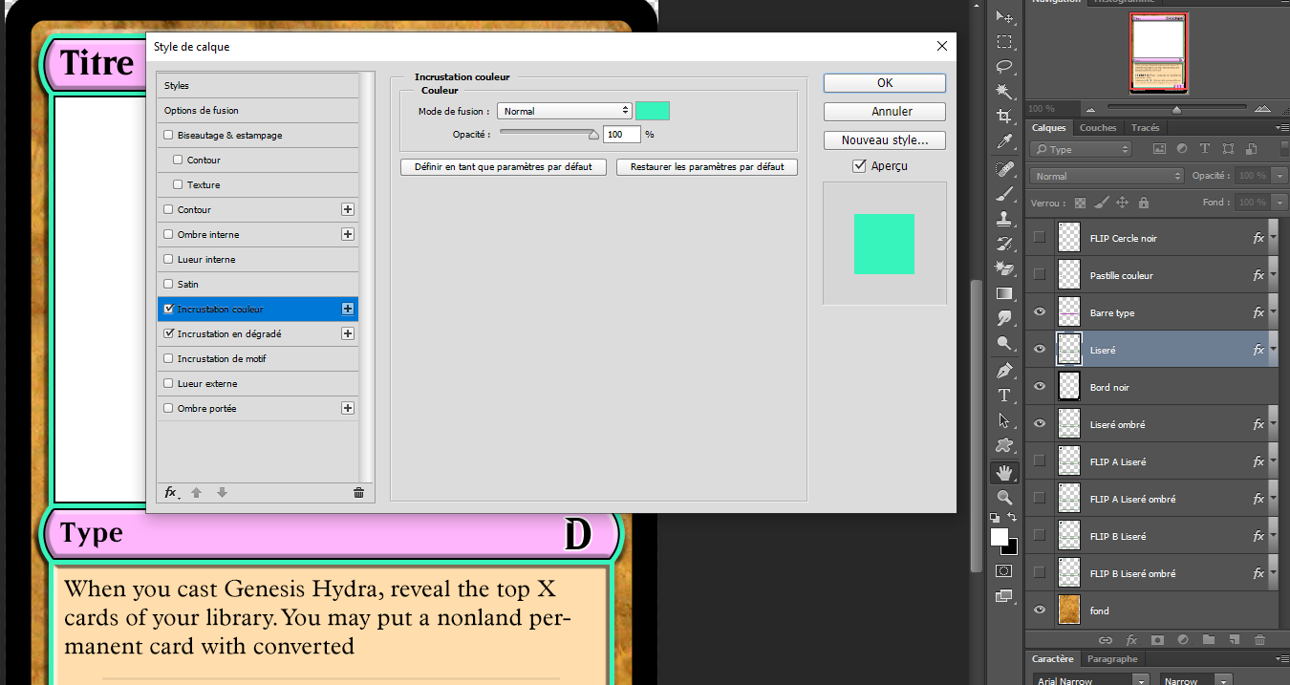This screenshot has width=1290, height=685.
Task: Select the Pen tool
Action: point(1004,370)
